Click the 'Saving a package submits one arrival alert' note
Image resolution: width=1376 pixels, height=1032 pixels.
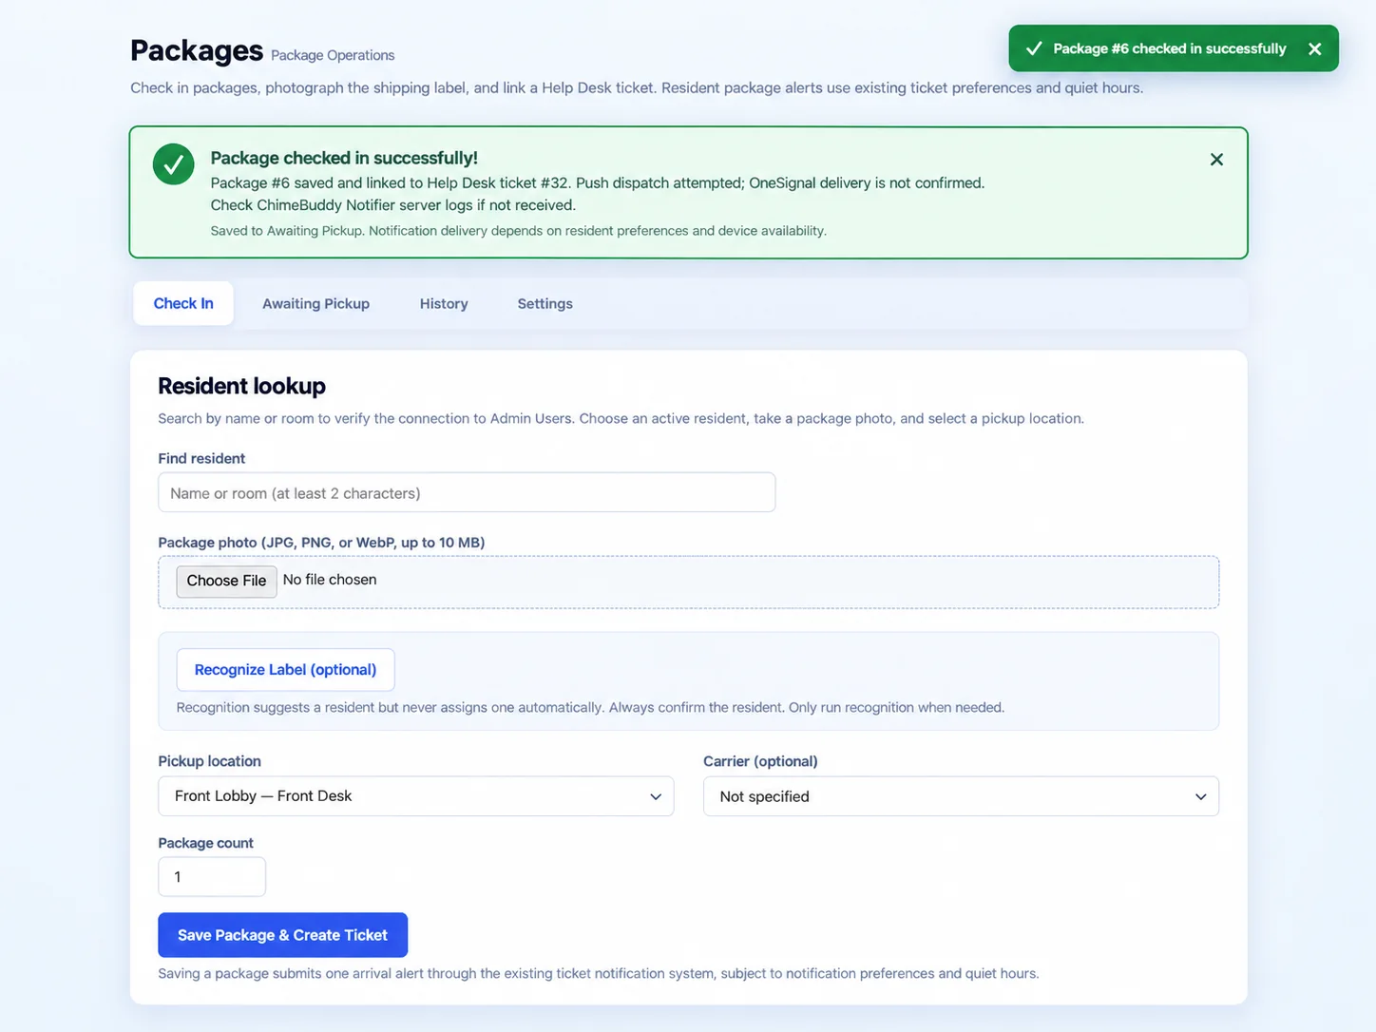599,973
